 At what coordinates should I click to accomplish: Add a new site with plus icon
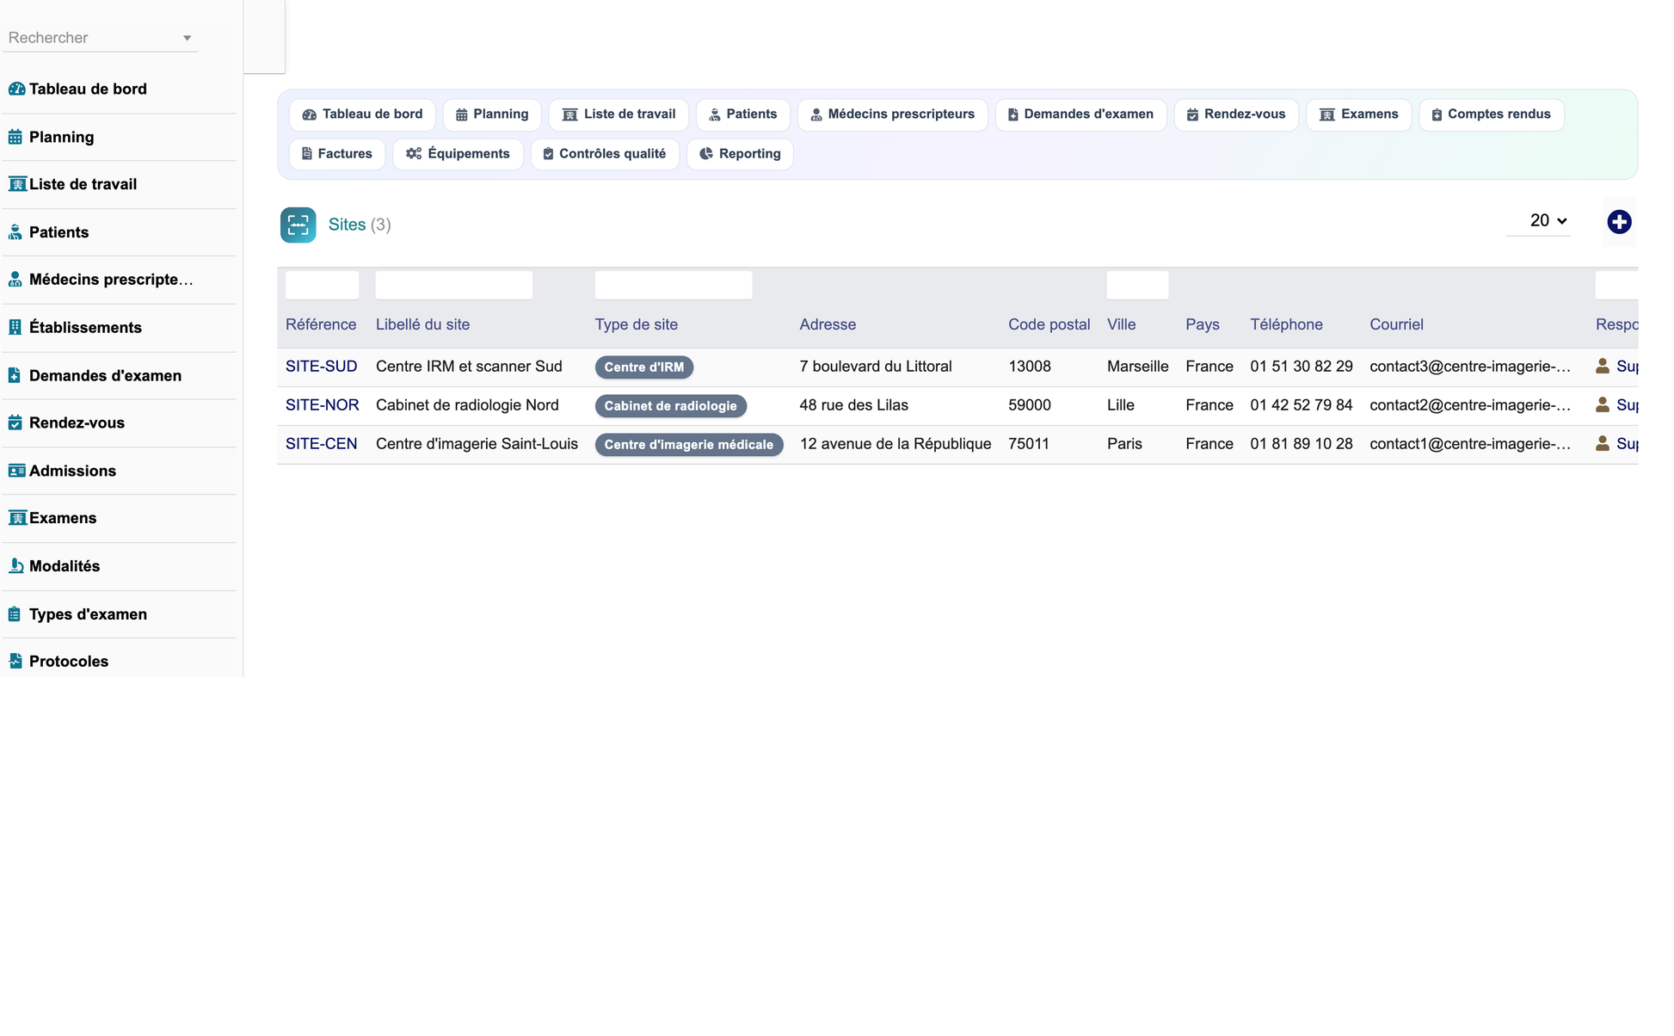click(1619, 222)
